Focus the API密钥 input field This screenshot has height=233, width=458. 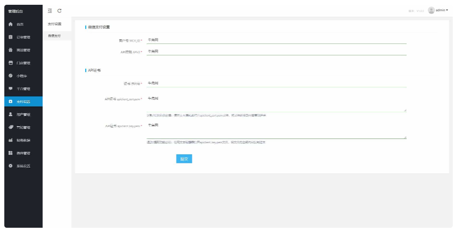pyautogui.click(x=276, y=52)
